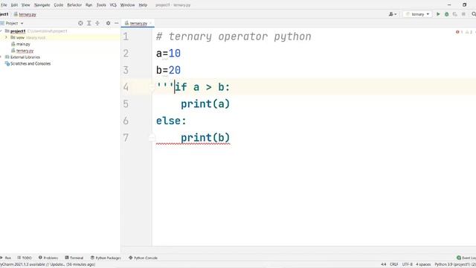Expand the venv folder arrow
The height and width of the screenshot is (268, 476).
coord(6,37)
